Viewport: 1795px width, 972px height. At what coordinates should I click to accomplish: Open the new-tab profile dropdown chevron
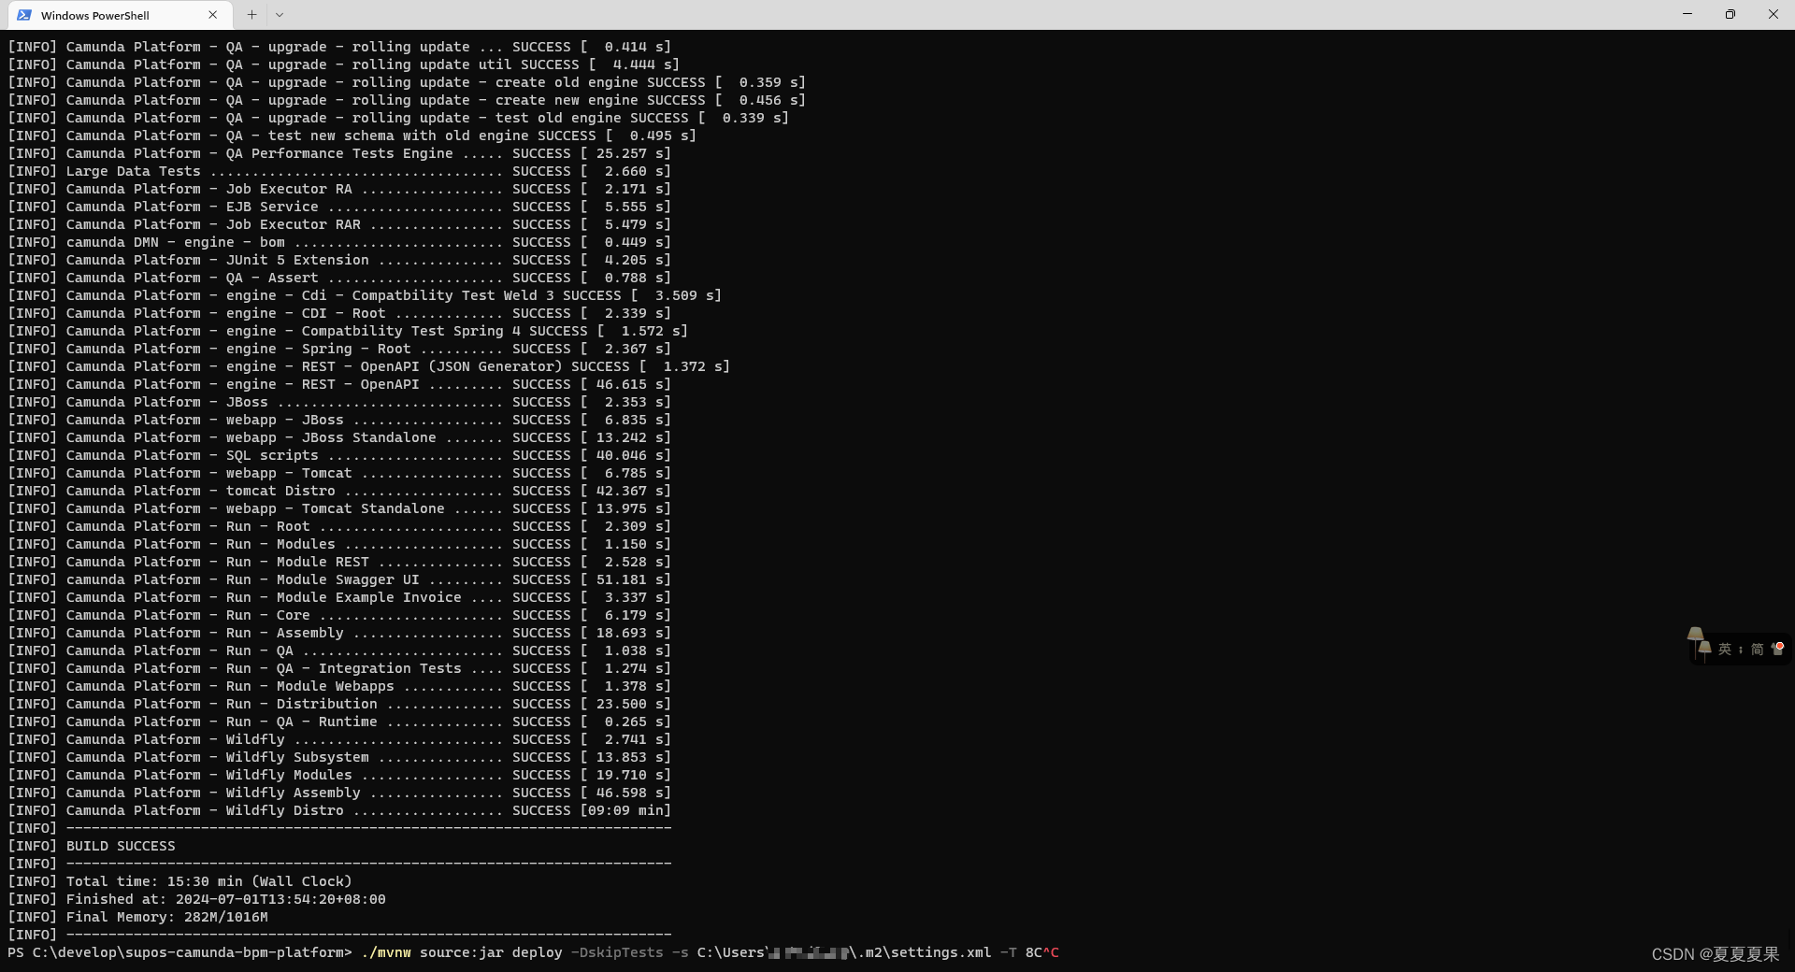(280, 15)
